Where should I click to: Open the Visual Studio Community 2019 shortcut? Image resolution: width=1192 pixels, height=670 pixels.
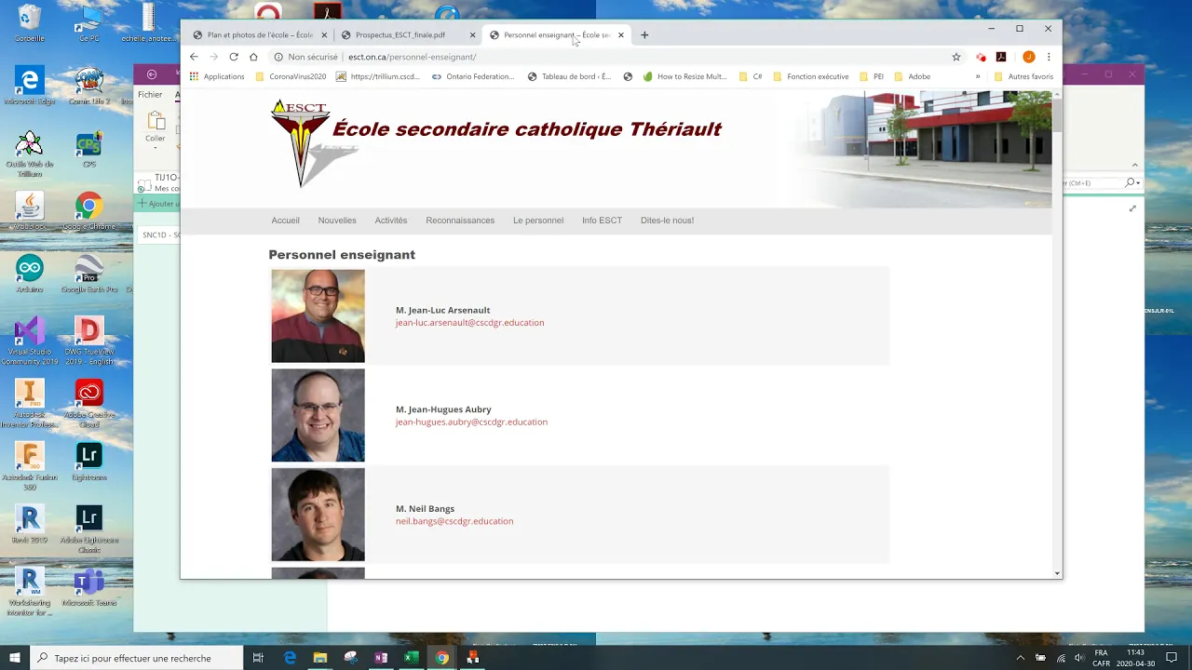(30, 342)
